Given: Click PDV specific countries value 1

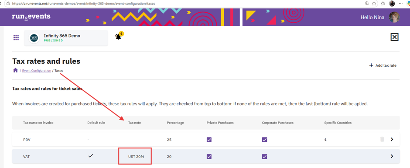Looking at the screenshot, I should 325,140.
